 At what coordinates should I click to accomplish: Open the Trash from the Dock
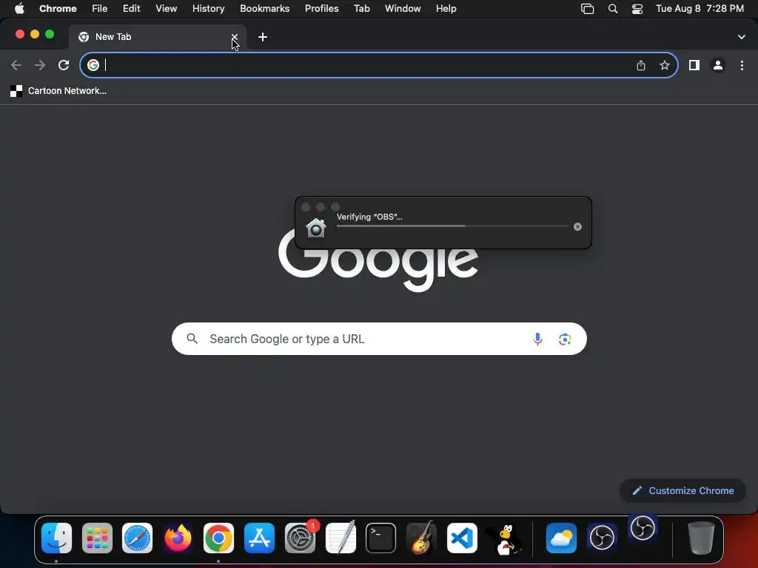point(701,538)
